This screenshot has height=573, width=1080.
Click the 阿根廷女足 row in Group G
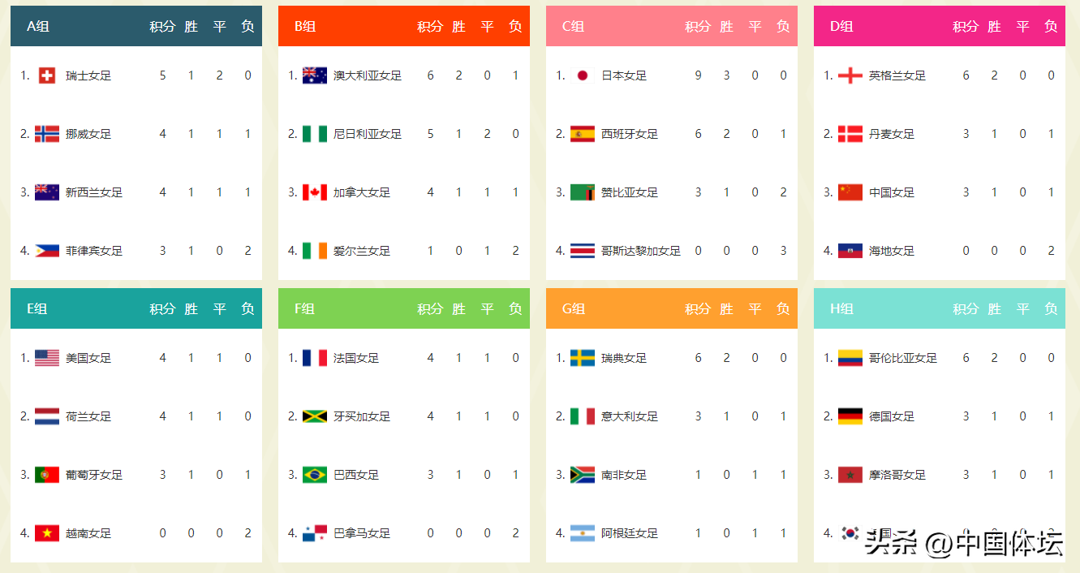[x=629, y=533]
